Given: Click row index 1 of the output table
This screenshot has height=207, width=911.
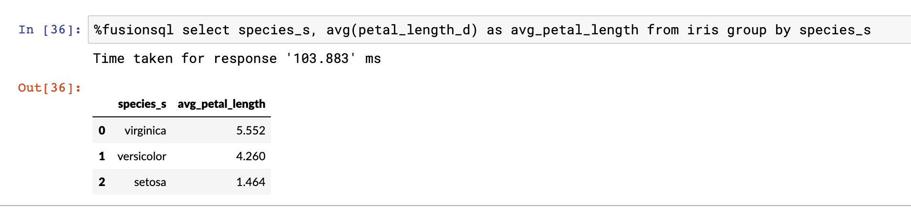Looking at the screenshot, I should 102,156.
